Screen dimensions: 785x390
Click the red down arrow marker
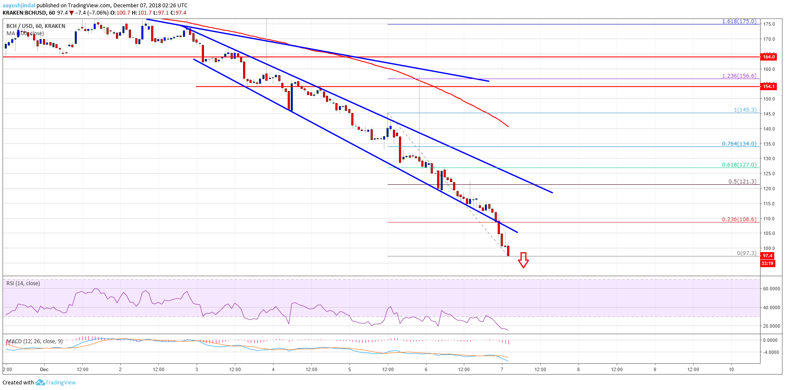523,260
